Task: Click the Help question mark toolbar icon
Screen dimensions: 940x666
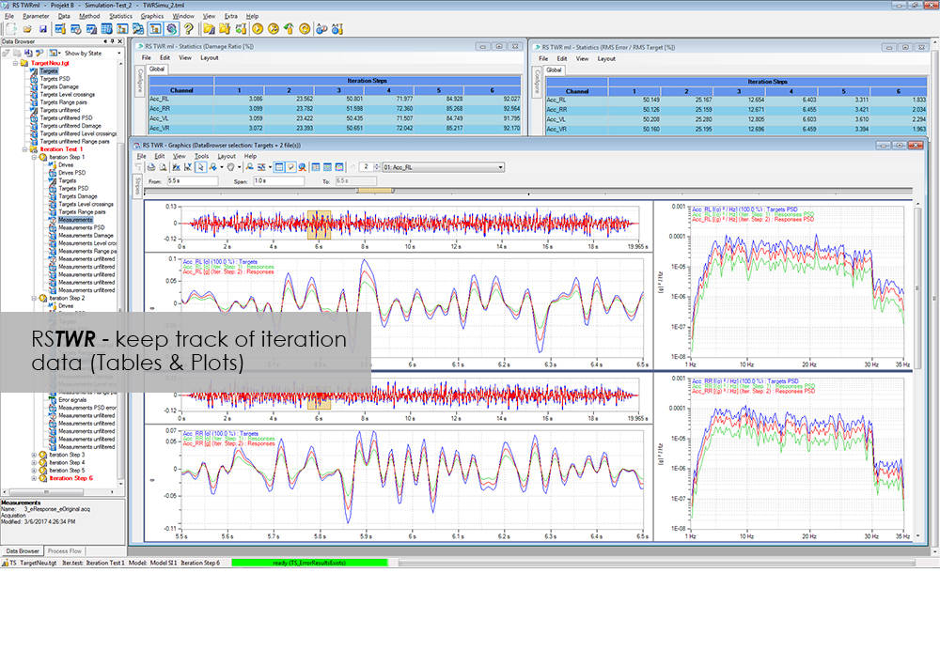Action: tap(188, 29)
